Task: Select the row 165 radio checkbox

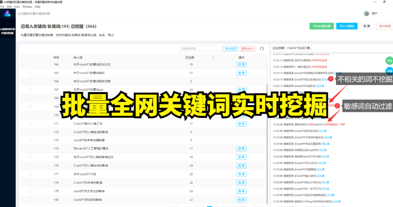Action: pos(30,73)
